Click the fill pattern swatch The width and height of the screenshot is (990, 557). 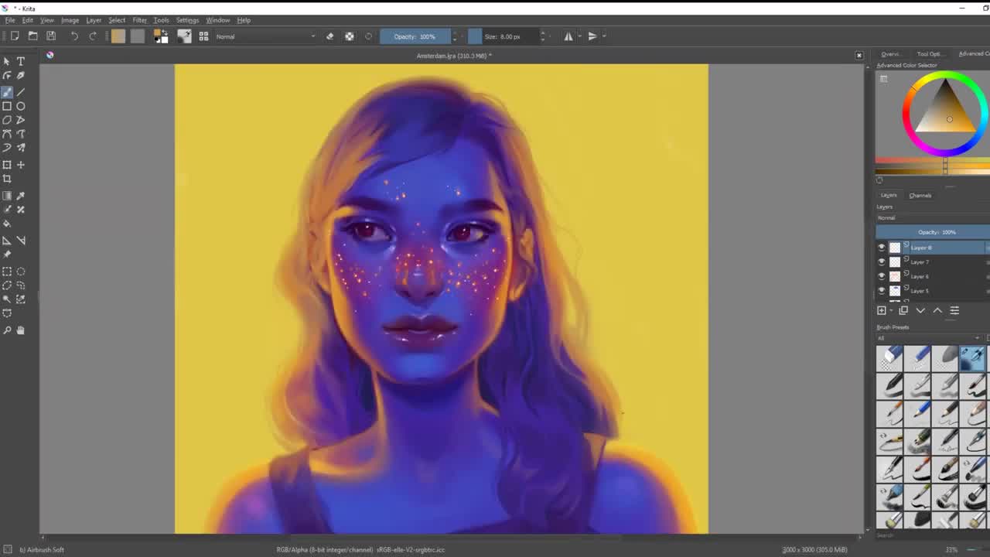137,36
